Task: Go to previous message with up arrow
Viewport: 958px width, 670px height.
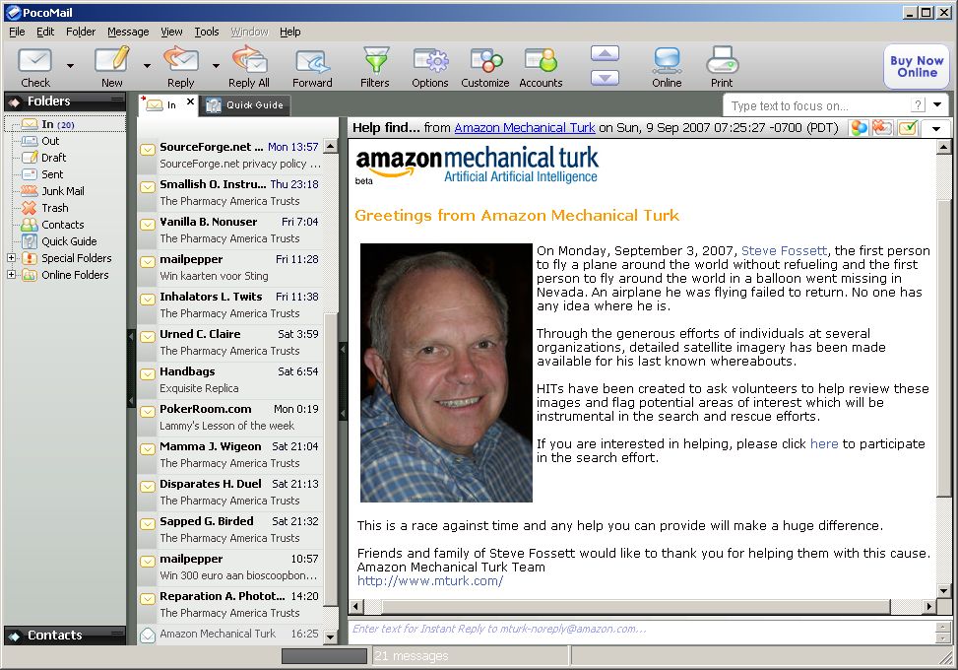Action: coord(605,54)
